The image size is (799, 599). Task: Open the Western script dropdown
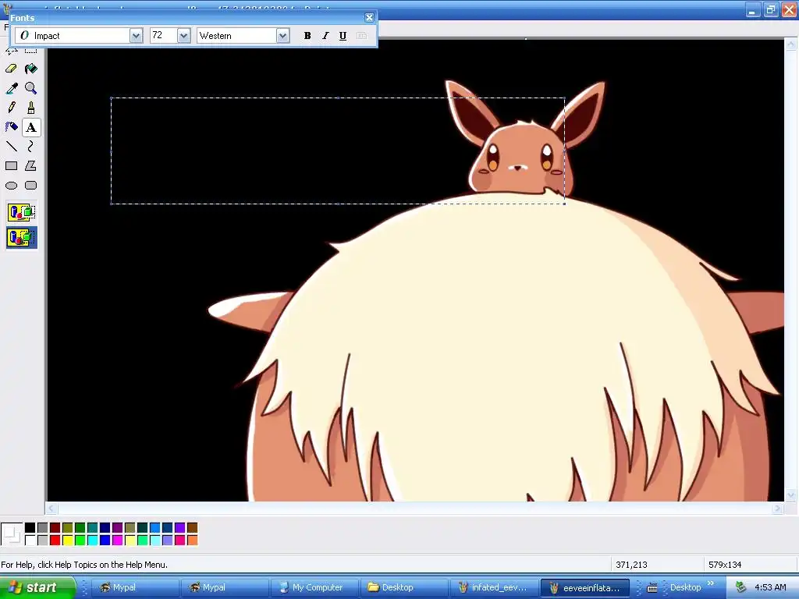[x=282, y=36]
